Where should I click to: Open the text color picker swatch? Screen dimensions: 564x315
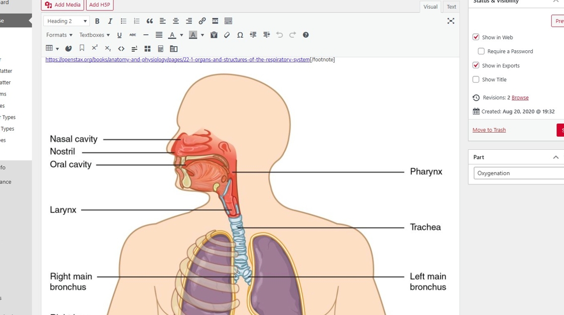point(172,35)
